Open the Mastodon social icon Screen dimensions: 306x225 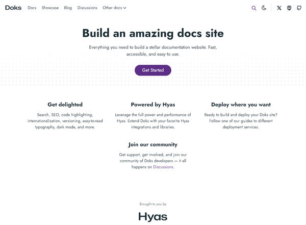point(289,8)
